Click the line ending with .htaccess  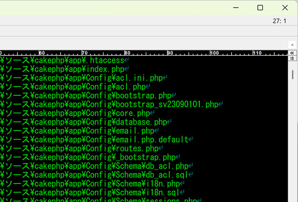tap(64, 61)
